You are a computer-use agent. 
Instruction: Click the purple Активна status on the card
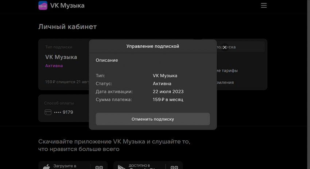point(54,66)
